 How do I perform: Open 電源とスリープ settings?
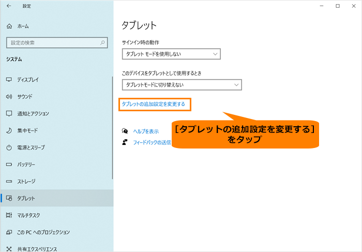(57, 147)
